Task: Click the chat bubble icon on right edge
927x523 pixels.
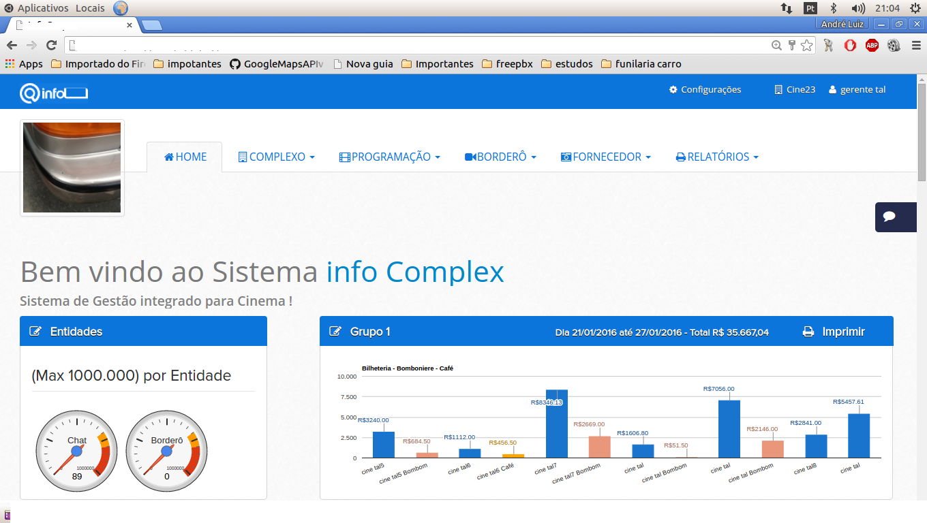Action: (889, 217)
